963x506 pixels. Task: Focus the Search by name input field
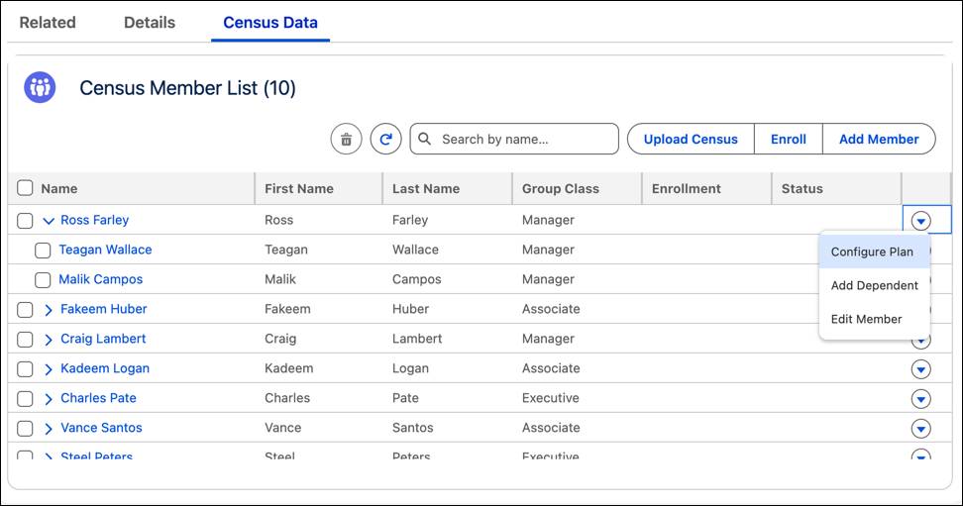coord(514,139)
